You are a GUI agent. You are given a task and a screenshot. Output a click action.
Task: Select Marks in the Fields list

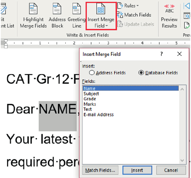[x=131, y=104]
